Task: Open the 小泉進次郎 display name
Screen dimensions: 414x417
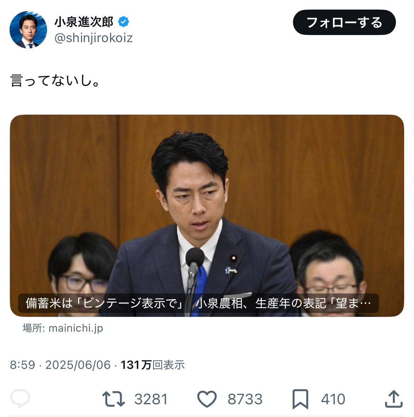Action: (x=84, y=22)
